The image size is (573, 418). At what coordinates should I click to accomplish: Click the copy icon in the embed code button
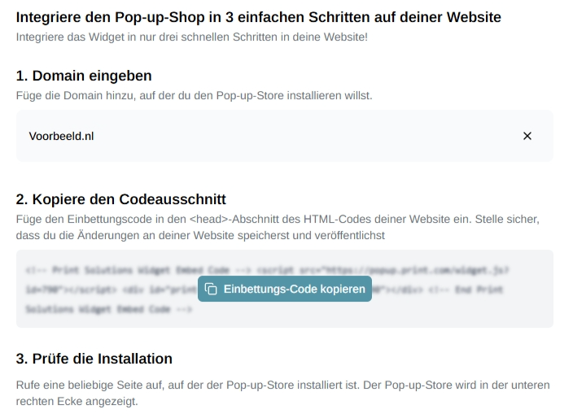[x=212, y=289]
